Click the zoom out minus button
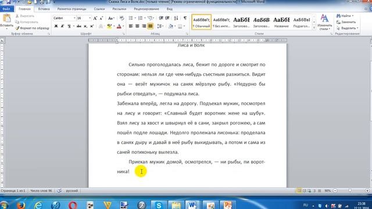Screen dimensions: 372x209 [335, 191]
